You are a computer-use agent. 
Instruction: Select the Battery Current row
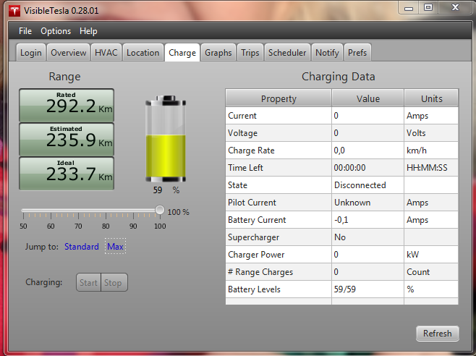click(x=342, y=220)
